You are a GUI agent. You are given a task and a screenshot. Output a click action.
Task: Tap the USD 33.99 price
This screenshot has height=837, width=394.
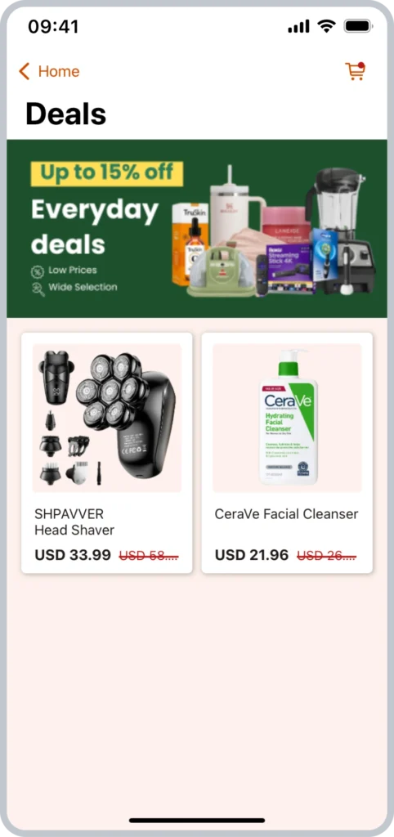pos(73,555)
